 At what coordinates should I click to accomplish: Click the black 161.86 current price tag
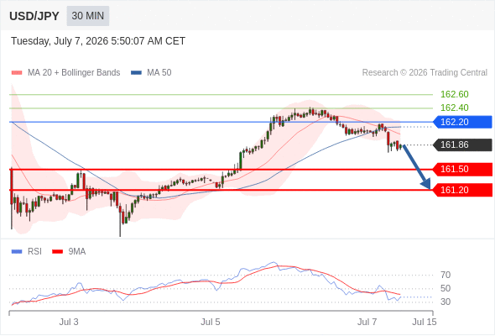coord(462,144)
